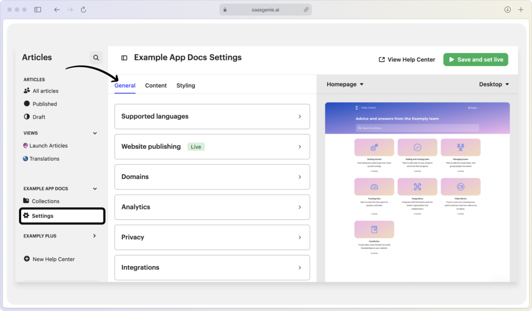
Task: Click the downloads icon in the browser toolbar
Action: coord(507,10)
